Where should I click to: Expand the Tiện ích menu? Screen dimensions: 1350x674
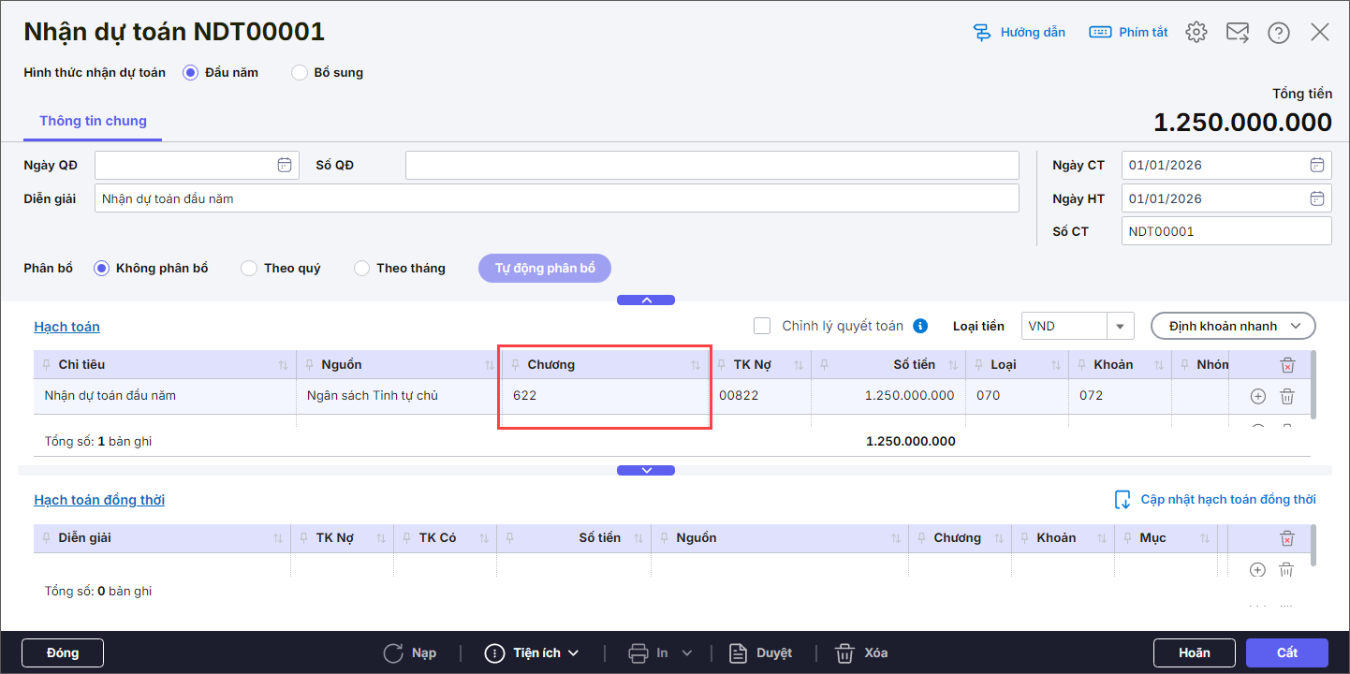(x=532, y=652)
